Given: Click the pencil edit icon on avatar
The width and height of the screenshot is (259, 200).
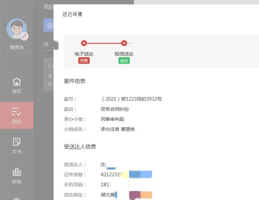Looking at the screenshot, I should click(x=24, y=36).
